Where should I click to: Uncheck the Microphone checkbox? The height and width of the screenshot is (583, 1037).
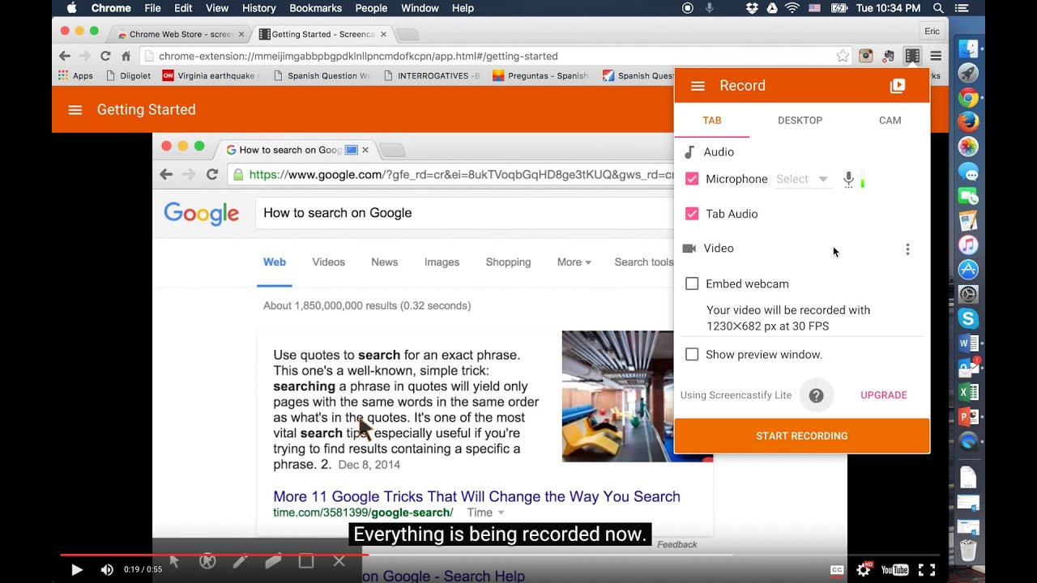[x=692, y=179]
